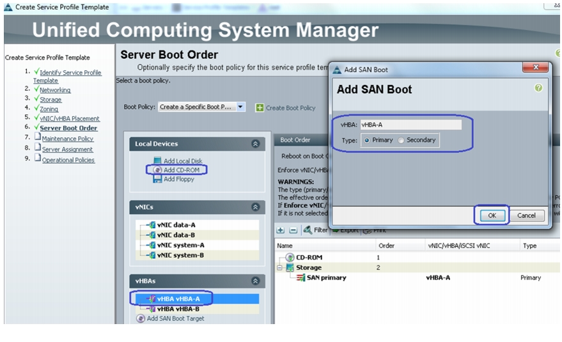Go to Server Boot Order step
This screenshot has height=342, width=562.
click(x=68, y=128)
